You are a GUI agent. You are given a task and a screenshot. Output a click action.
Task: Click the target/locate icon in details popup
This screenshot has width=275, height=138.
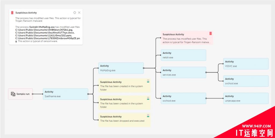pyautogui.click(x=75, y=13)
